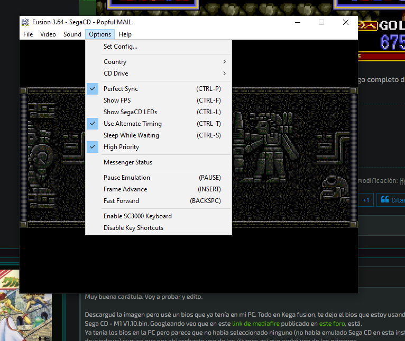Expand the Country submenu
Viewport: 405px width, 341px height.
click(159, 62)
